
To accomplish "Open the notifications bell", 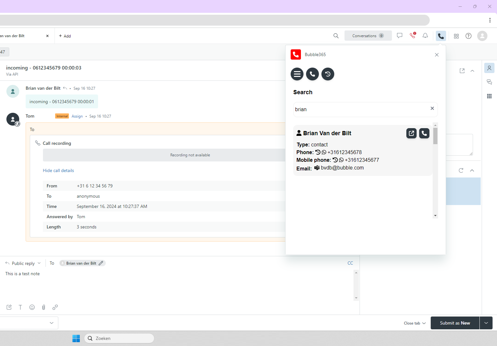I will (425, 36).
